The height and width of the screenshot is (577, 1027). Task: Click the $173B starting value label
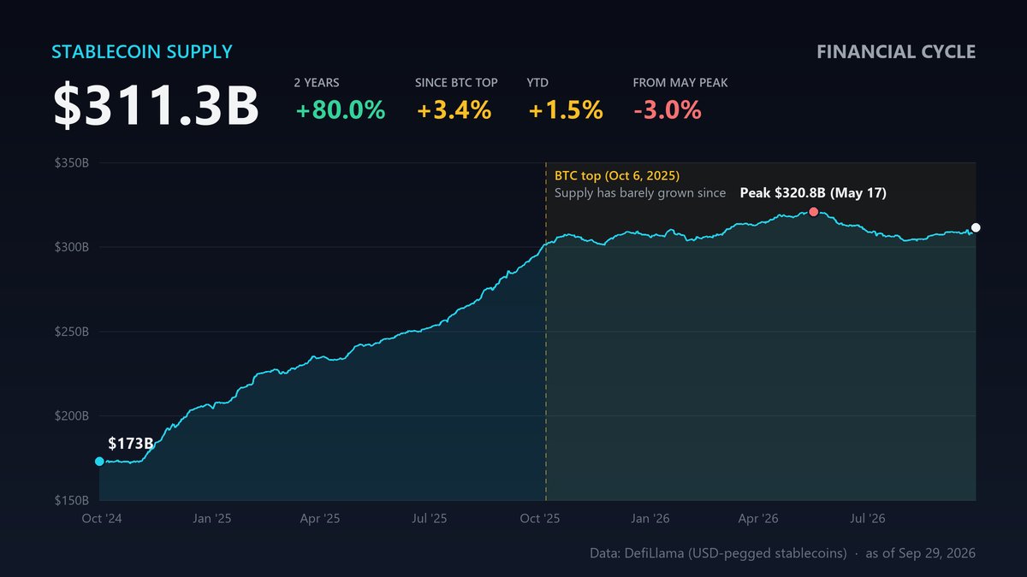(x=131, y=444)
